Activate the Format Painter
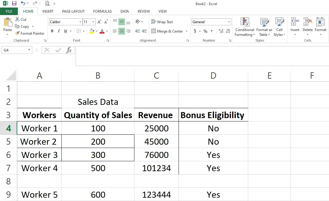Screen dimensions: 329x201 29,33
